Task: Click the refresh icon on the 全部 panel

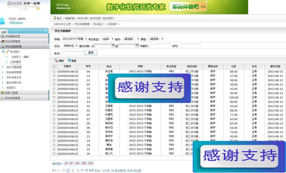Action: click(46, 31)
